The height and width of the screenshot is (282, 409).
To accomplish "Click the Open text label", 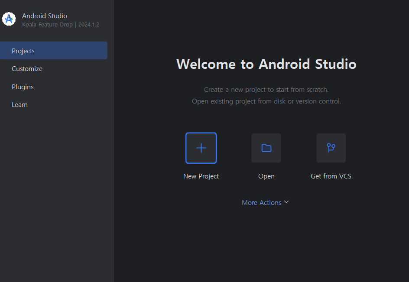I will click(266, 176).
